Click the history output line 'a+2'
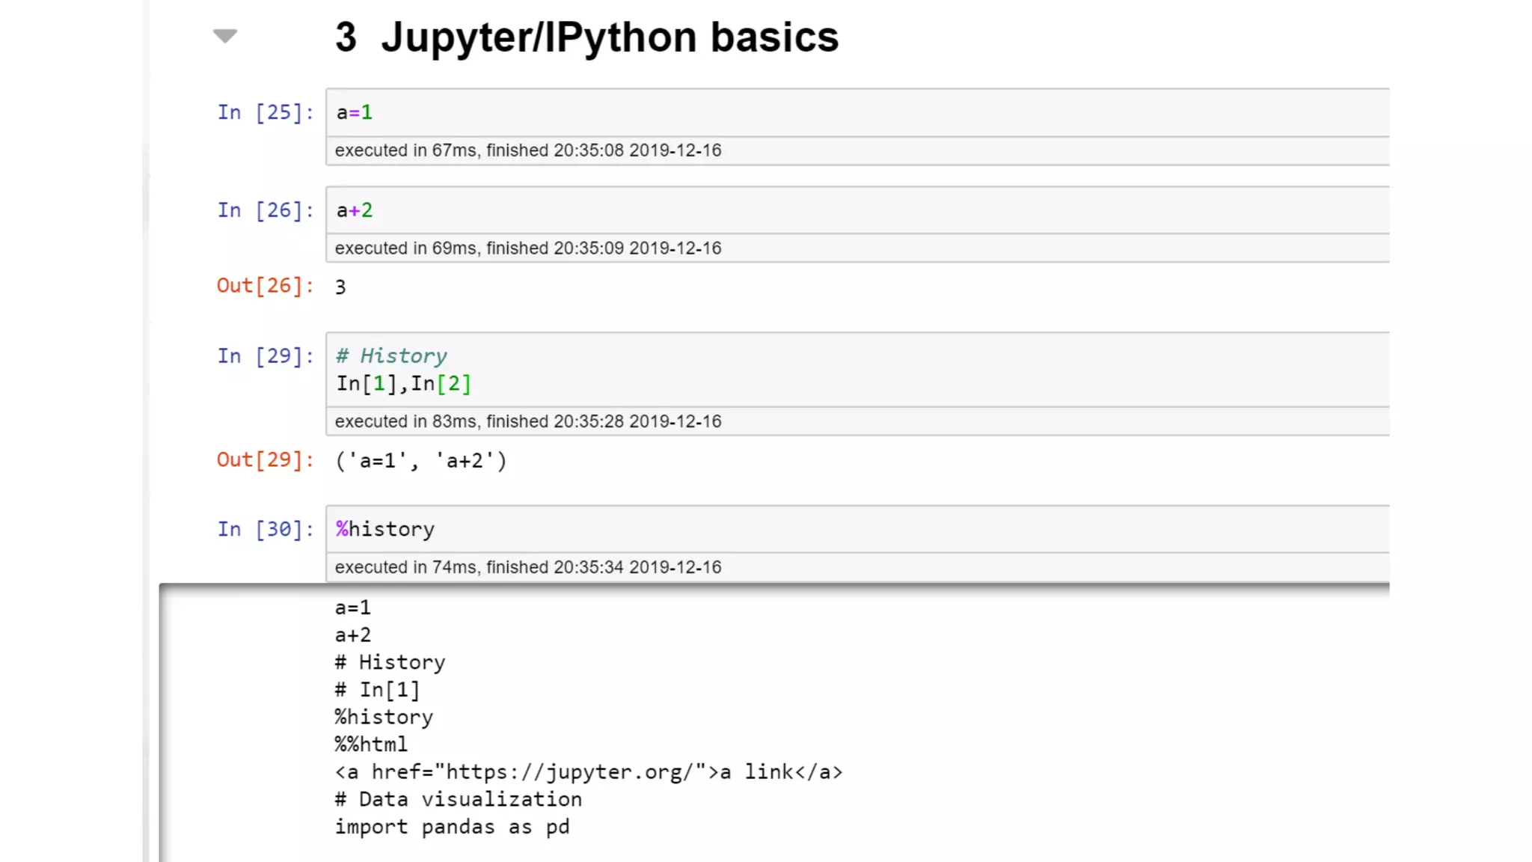The width and height of the screenshot is (1532, 862). click(x=353, y=635)
